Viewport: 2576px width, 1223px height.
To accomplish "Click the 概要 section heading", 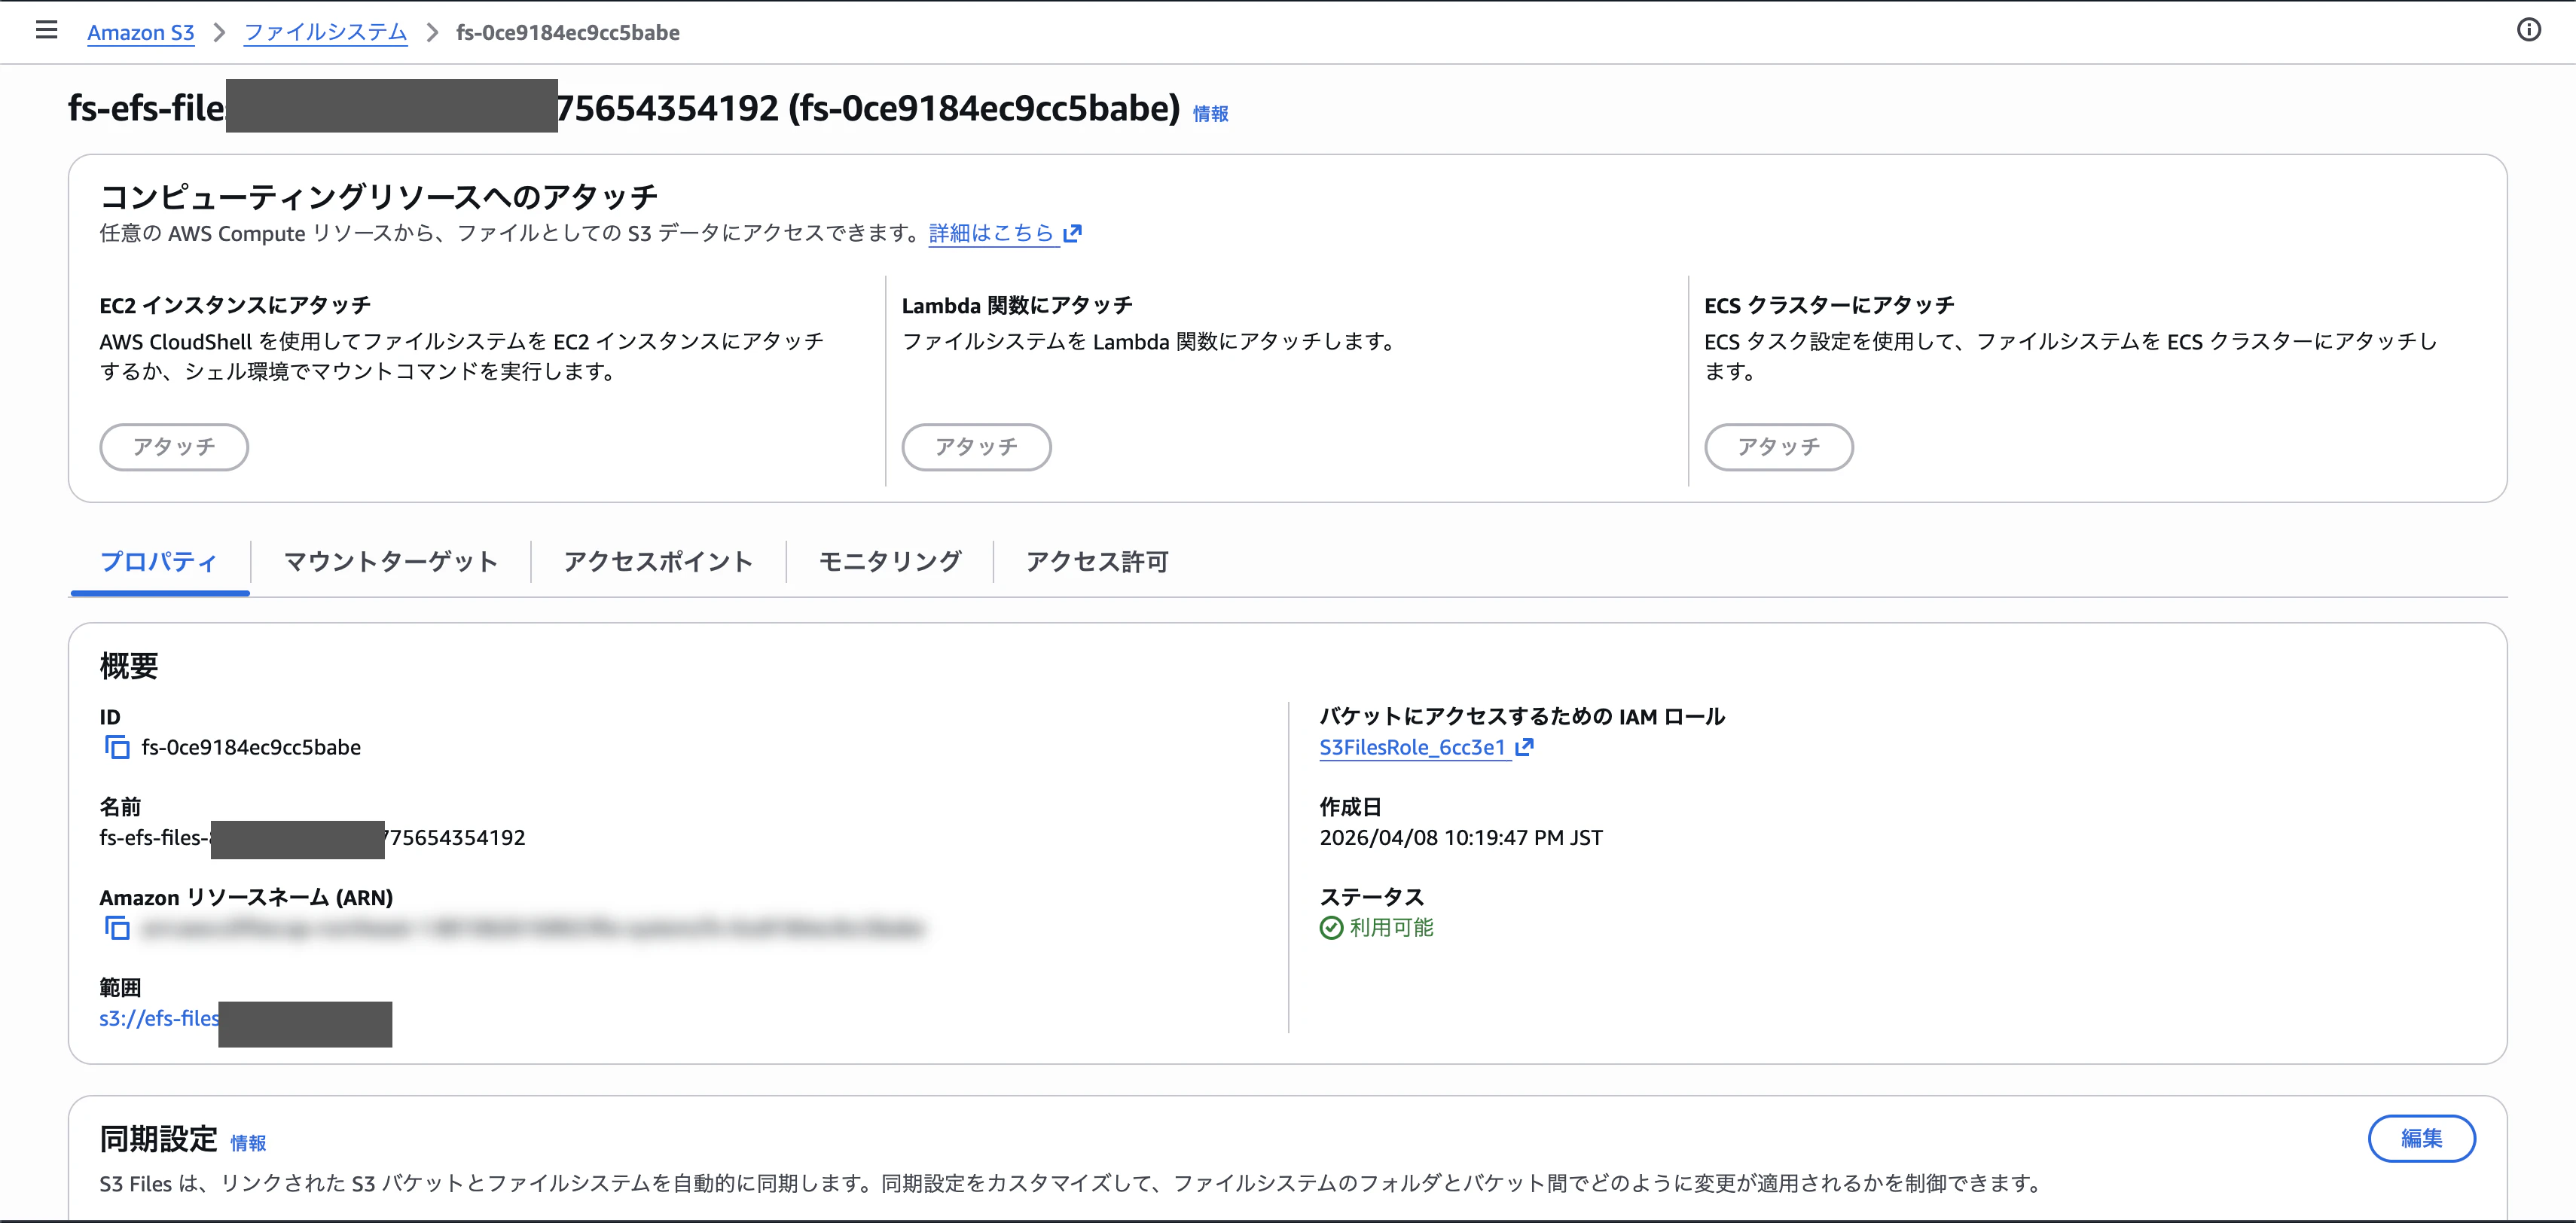I will [x=129, y=666].
